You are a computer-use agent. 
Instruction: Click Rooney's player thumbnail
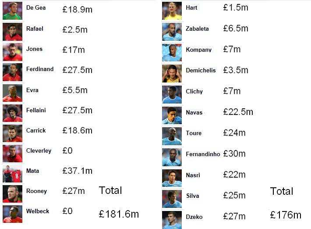pyautogui.click(x=13, y=194)
